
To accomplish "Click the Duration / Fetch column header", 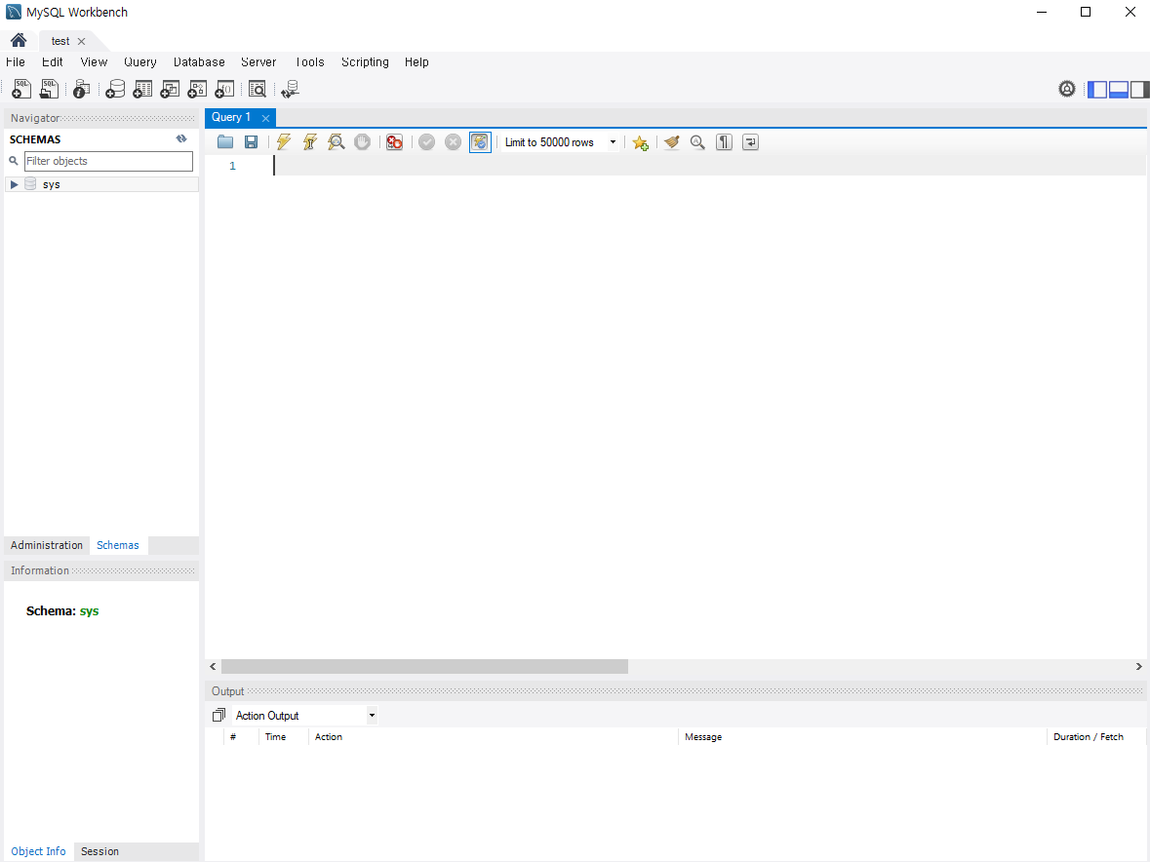I will coord(1095,736).
